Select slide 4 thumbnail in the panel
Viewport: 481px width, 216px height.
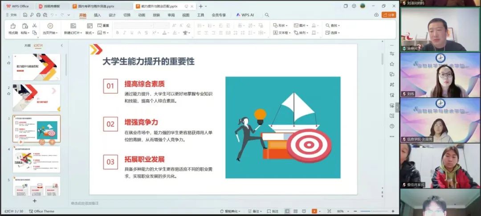[x=37, y=159]
